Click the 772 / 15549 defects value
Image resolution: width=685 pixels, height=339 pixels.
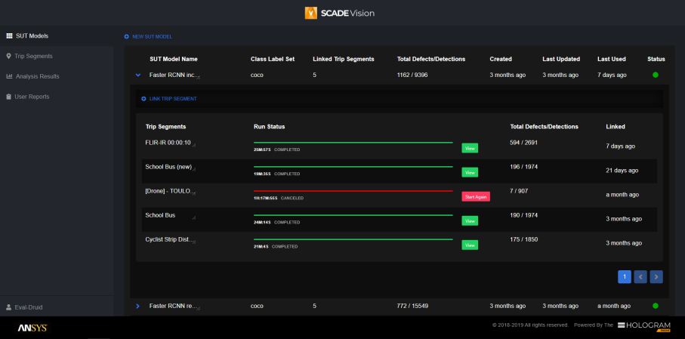click(413, 307)
